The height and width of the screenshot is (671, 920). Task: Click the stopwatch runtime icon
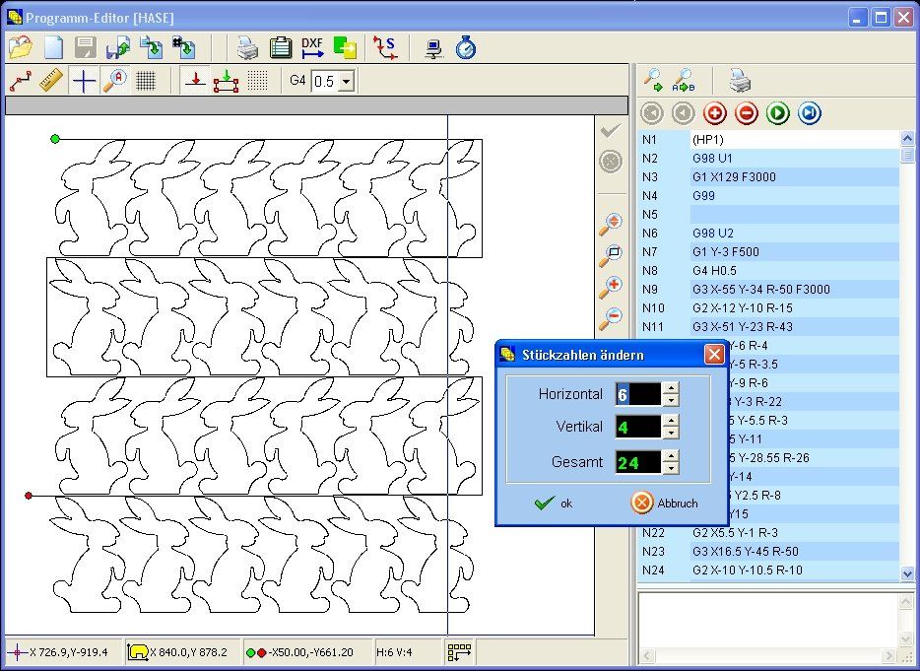point(465,46)
